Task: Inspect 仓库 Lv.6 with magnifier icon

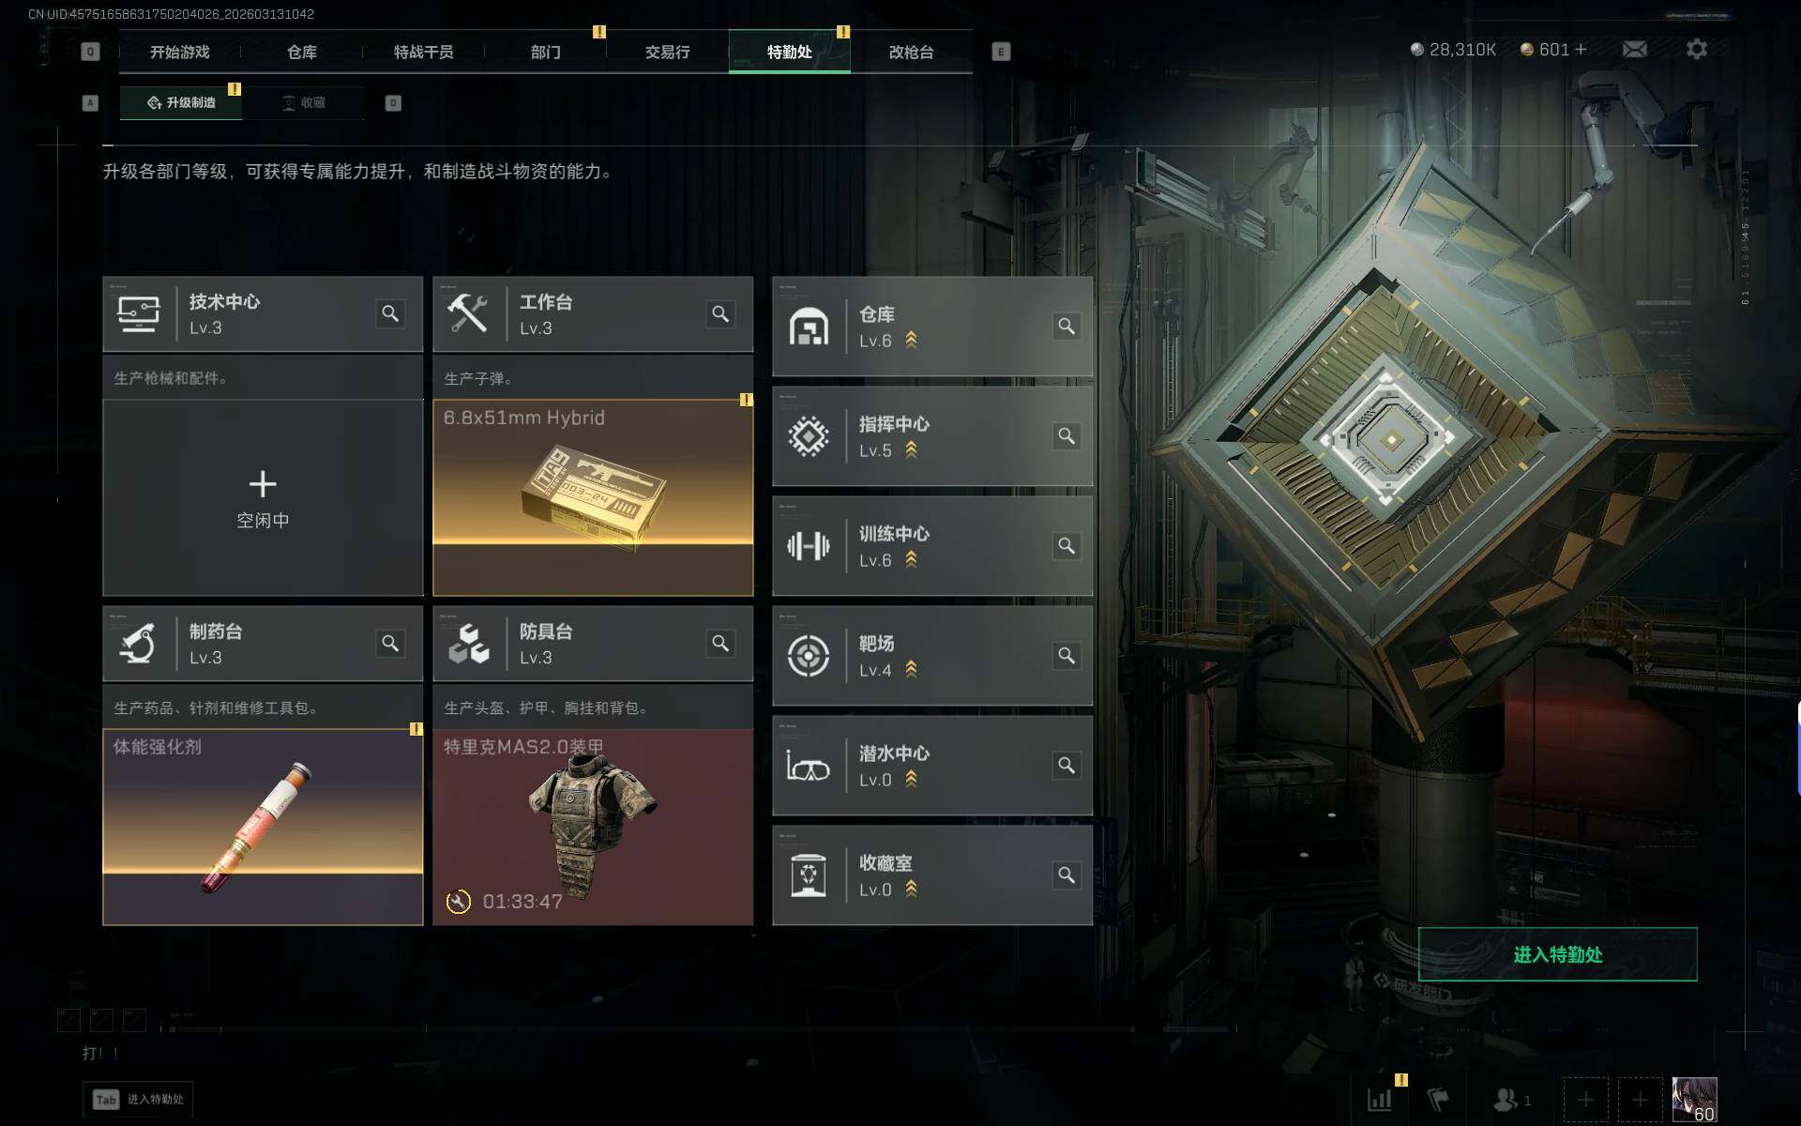Action: (x=1067, y=326)
